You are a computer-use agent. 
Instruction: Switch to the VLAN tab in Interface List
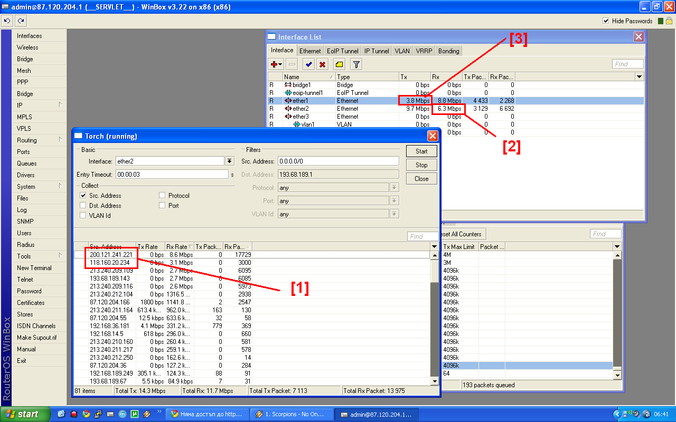point(402,51)
